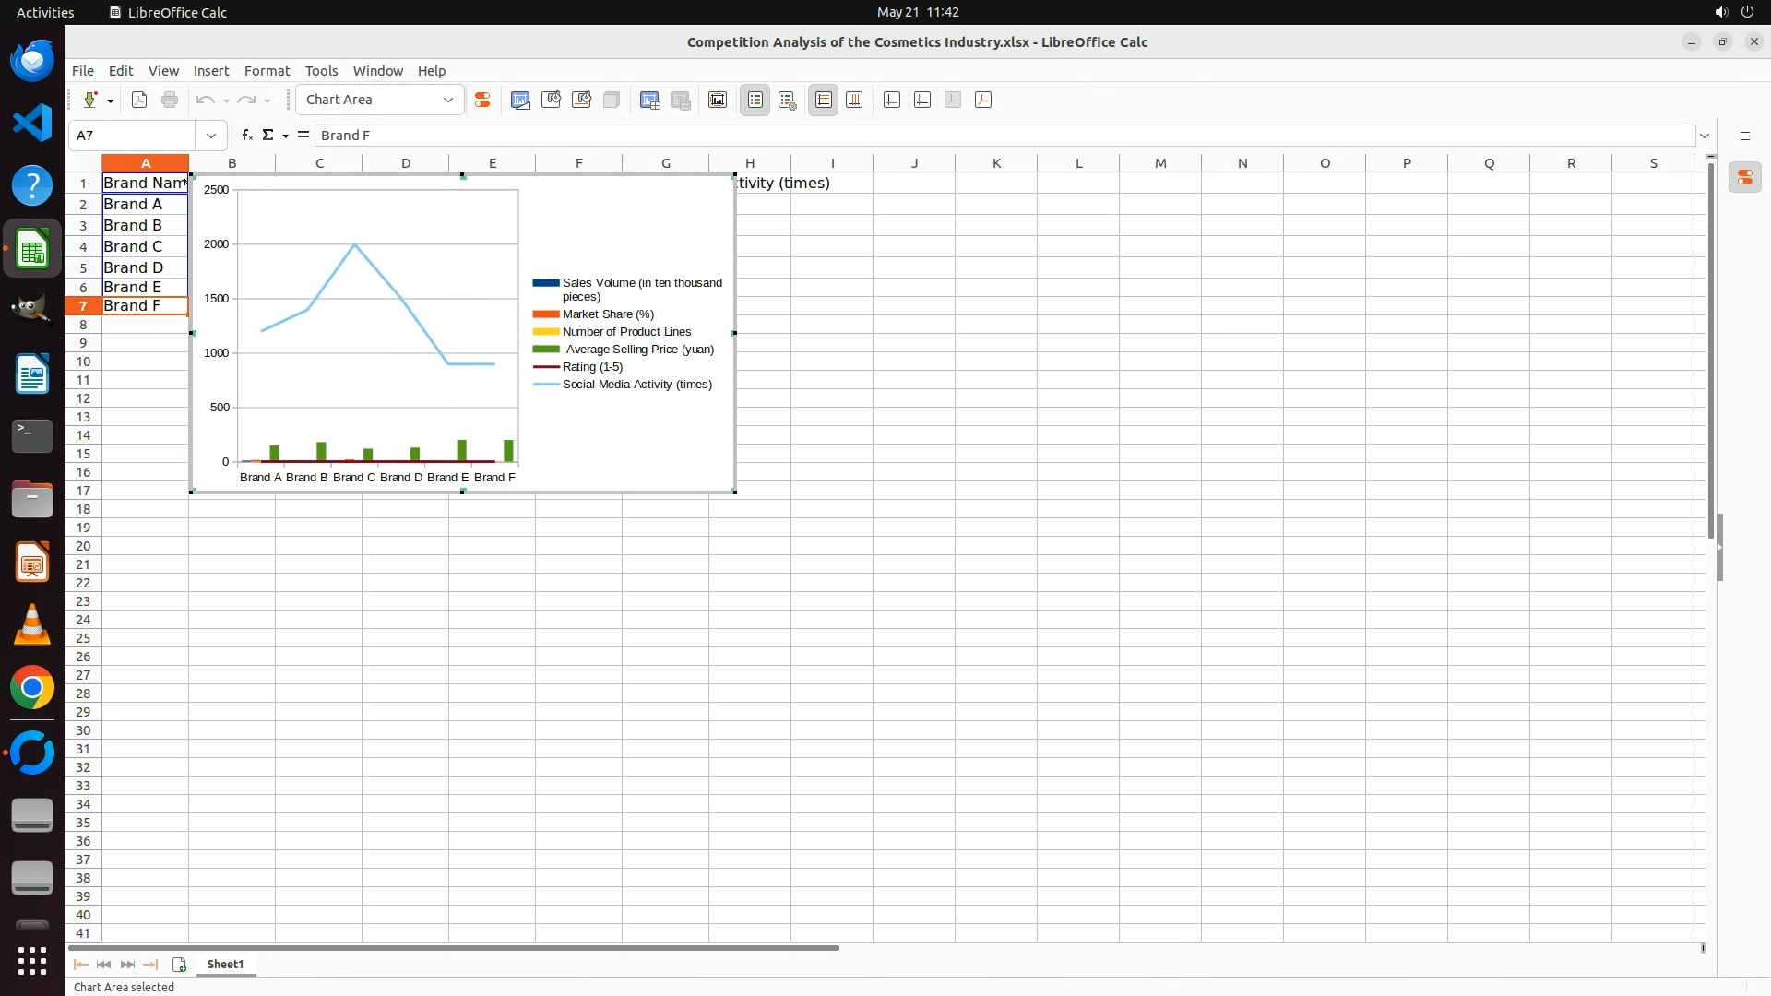Toggle Horizontal Grids button
Image resolution: width=1771 pixels, height=996 pixels.
coord(824,100)
